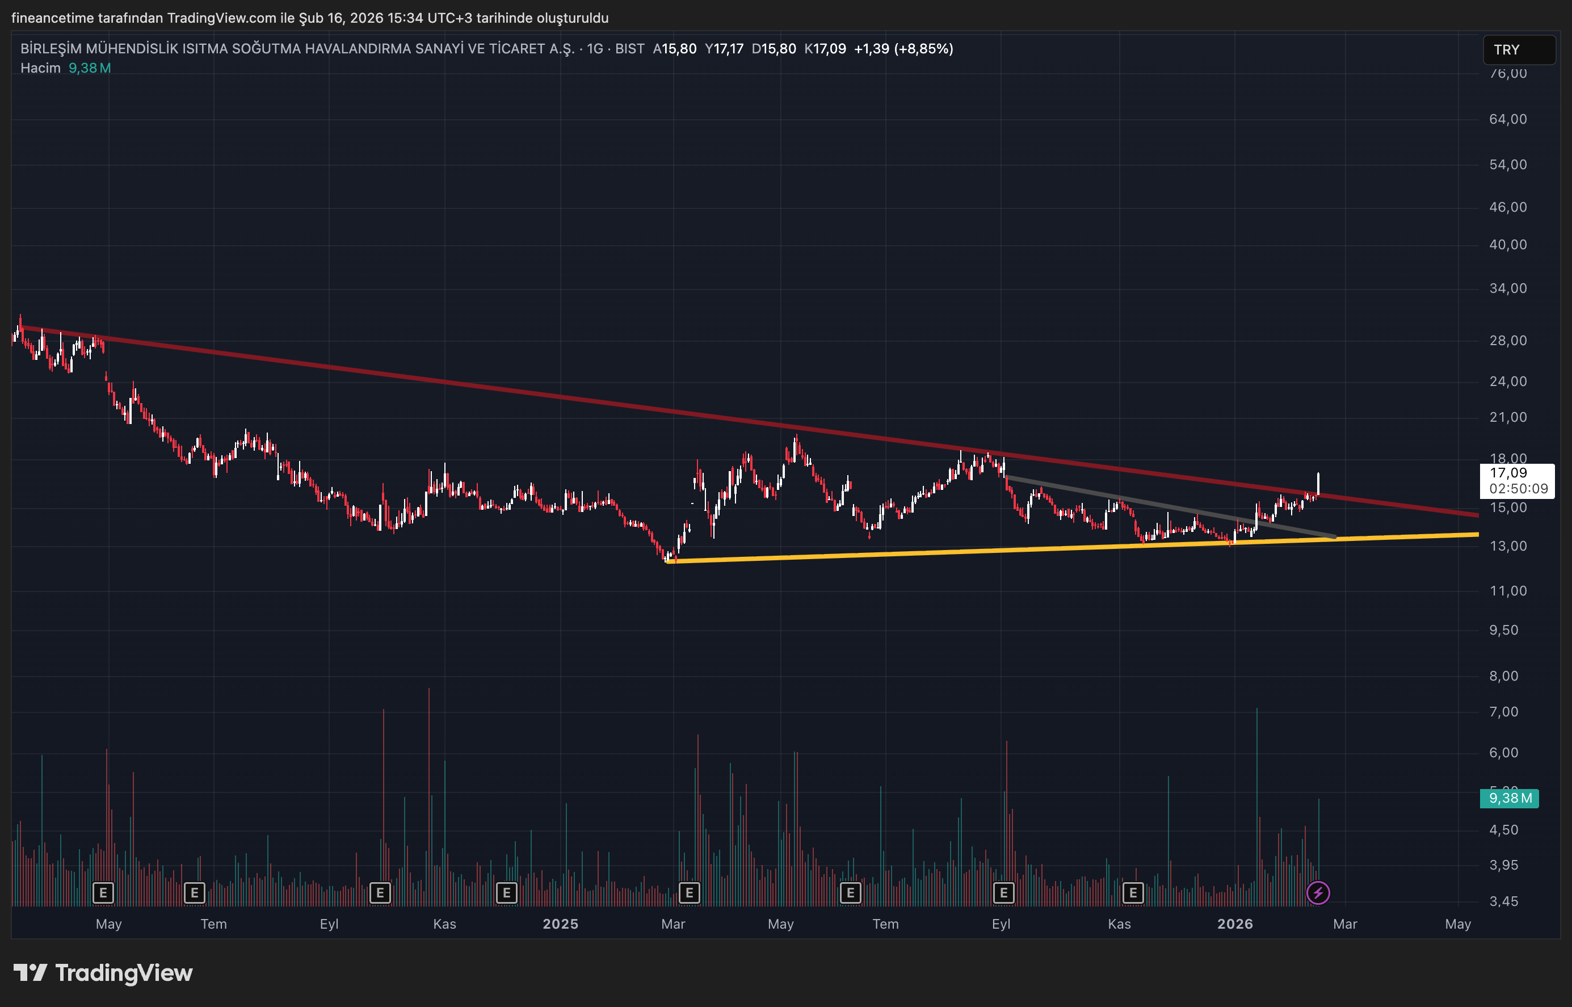Open the E earnings marker above Mar 2025
Viewport: 1572px width, 1007px height.
point(689,892)
